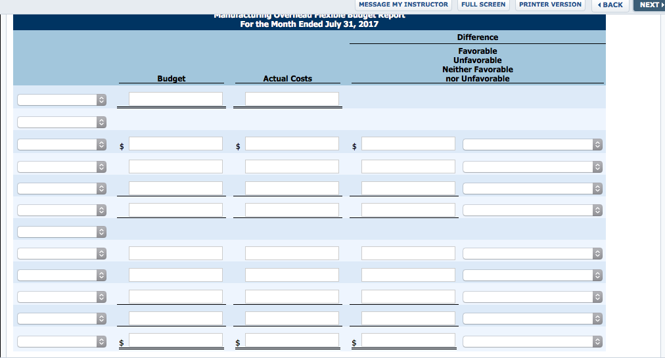
Task: Click the Difference total input in the final row
Action: coord(408,340)
